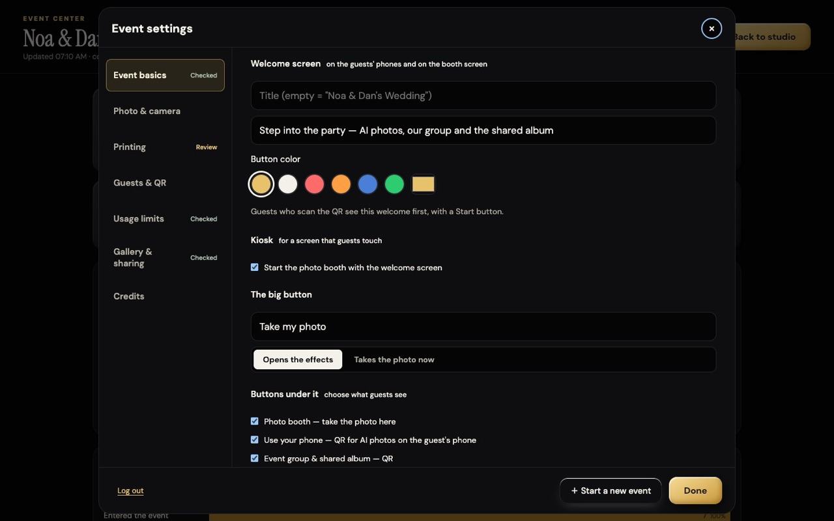Viewport: 834px width, 521px height.
Task: Toggle 'Start the photo booth with the welcome screen'
Action: pos(255,267)
